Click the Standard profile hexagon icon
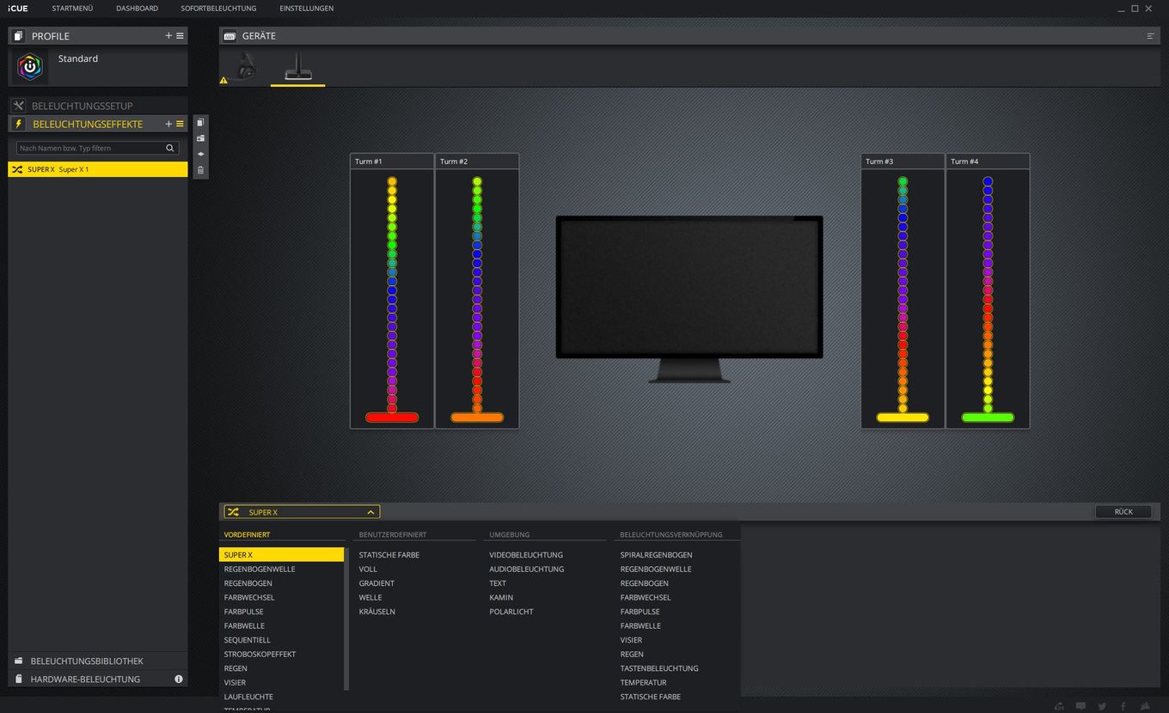 tap(30, 66)
